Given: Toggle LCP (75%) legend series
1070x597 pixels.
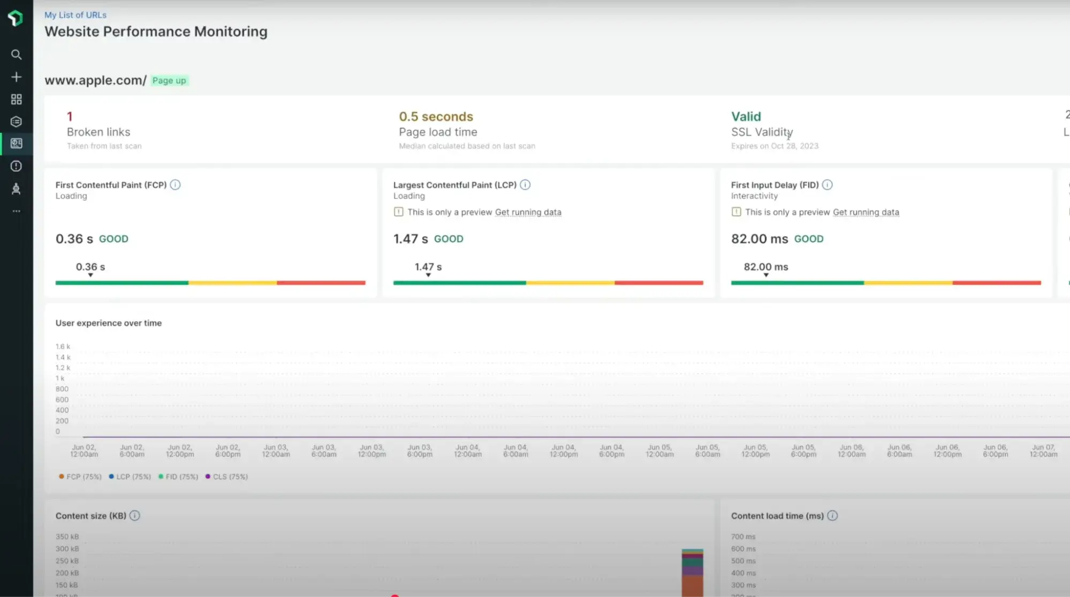Looking at the screenshot, I should pos(130,477).
